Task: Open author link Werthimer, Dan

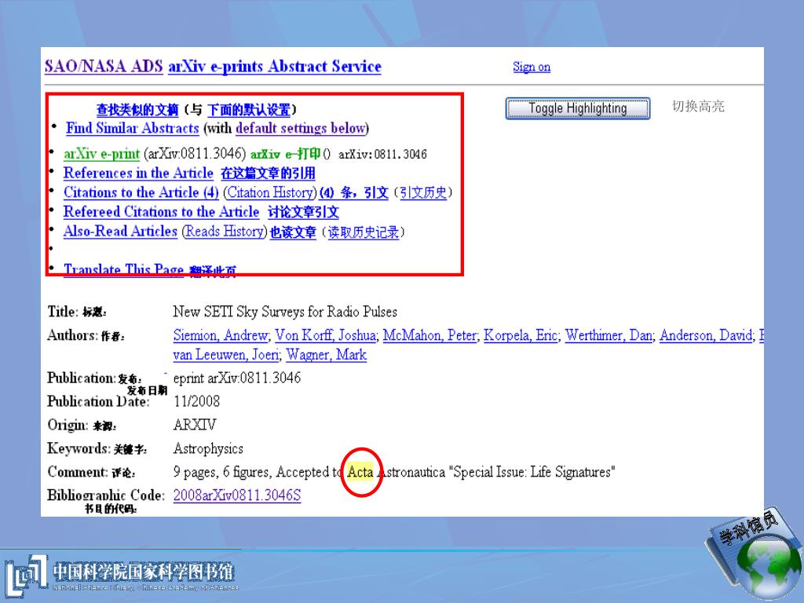Action: click(608, 335)
